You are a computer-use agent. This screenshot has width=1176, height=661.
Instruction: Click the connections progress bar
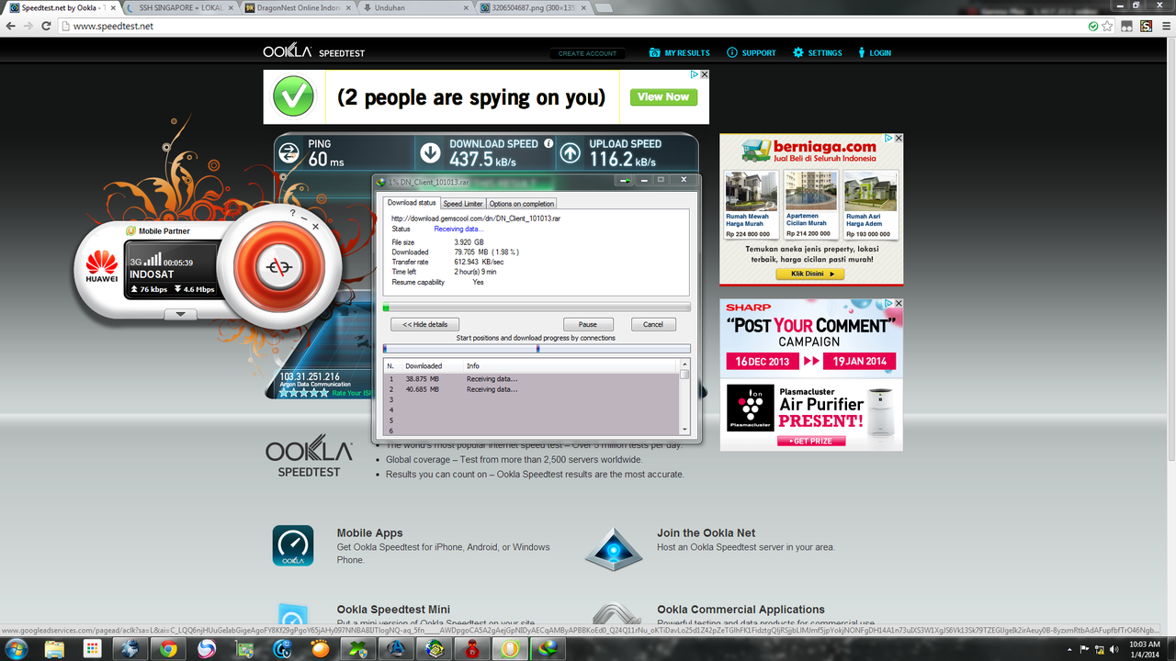coord(537,348)
